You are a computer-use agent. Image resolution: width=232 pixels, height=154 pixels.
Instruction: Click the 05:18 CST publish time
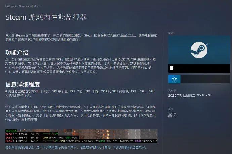tap(204, 95)
